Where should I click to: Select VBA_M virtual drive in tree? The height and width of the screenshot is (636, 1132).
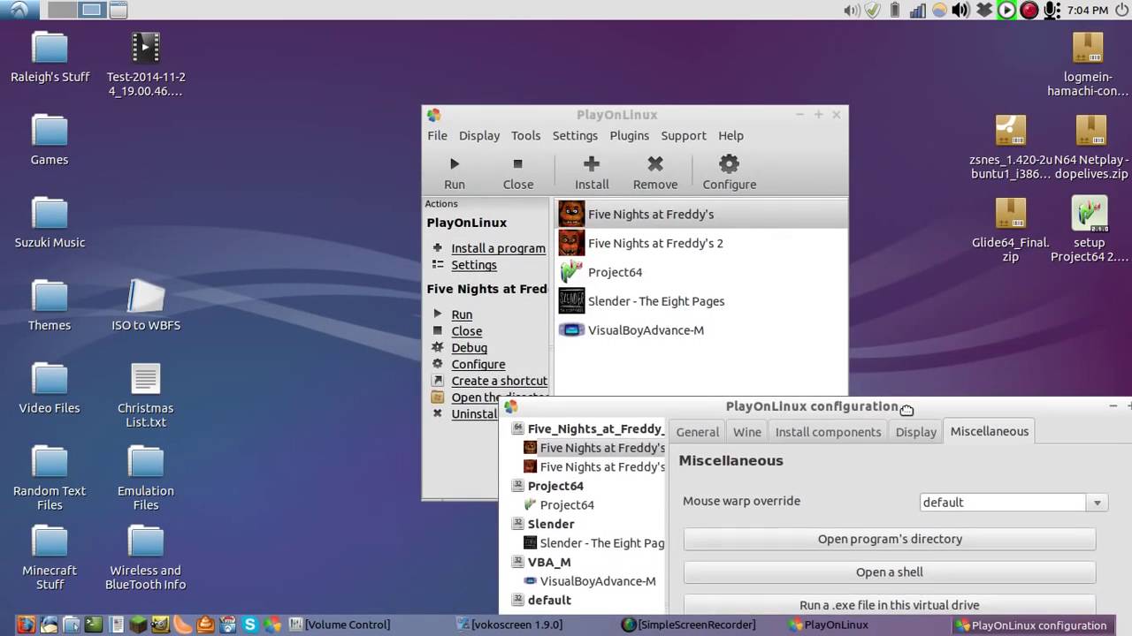coord(549,562)
